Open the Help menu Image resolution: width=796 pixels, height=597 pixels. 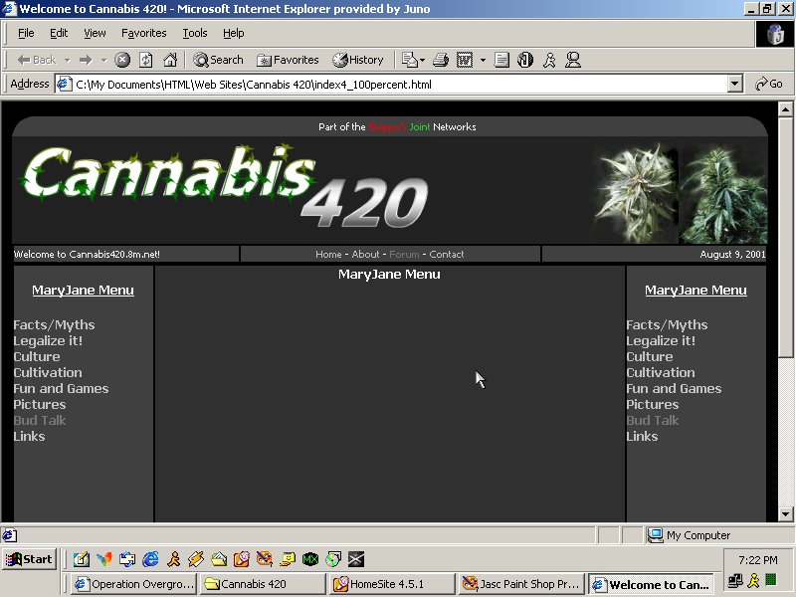(x=234, y=33)
